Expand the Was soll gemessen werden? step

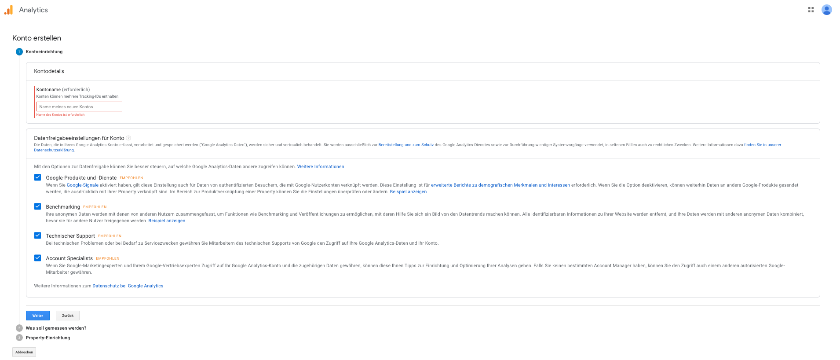pos(56,328)
